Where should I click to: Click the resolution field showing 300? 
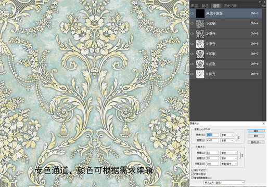(x=212, y=164)
